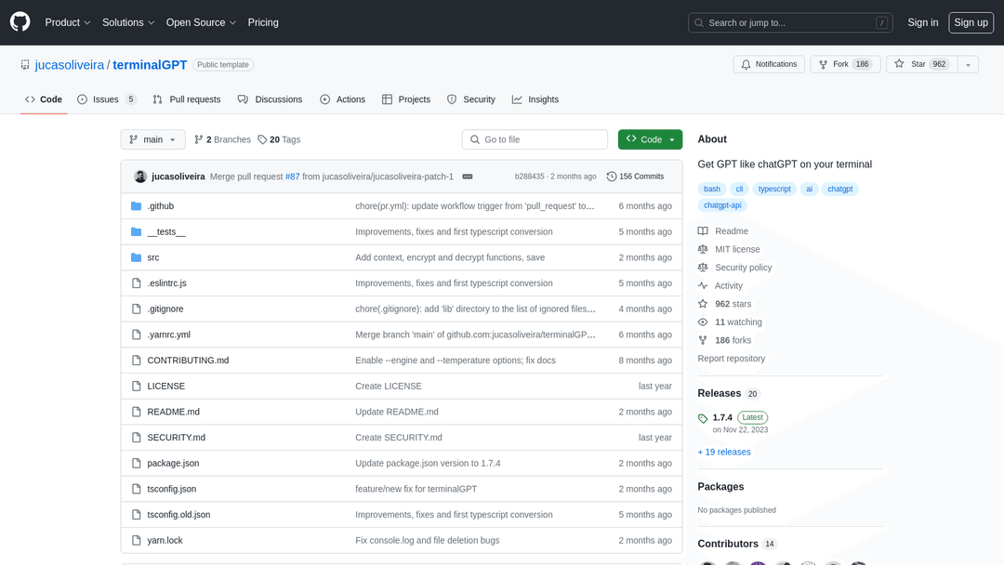Click the Notifications button

769,65
